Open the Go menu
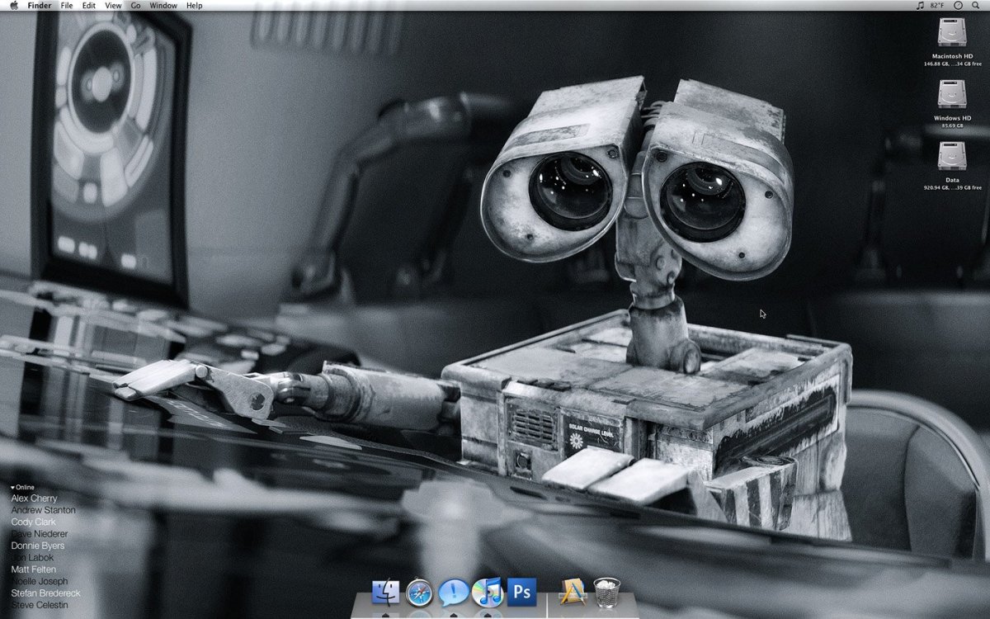990x619 pixels. click(135, 5)
